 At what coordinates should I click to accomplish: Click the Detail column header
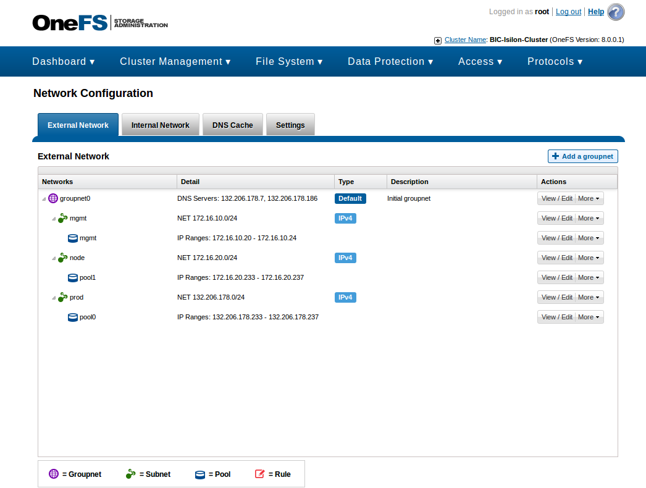(256, 182)
